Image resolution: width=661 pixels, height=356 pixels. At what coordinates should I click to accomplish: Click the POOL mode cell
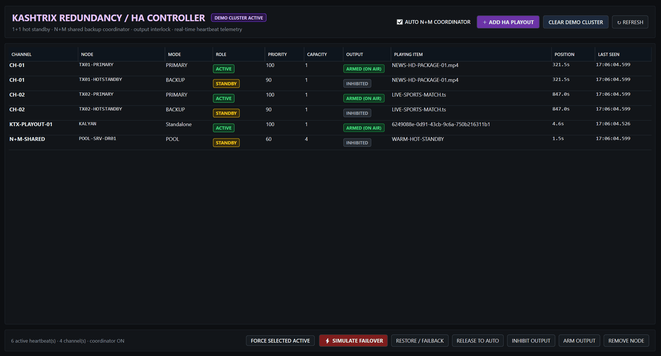point(172,139)
